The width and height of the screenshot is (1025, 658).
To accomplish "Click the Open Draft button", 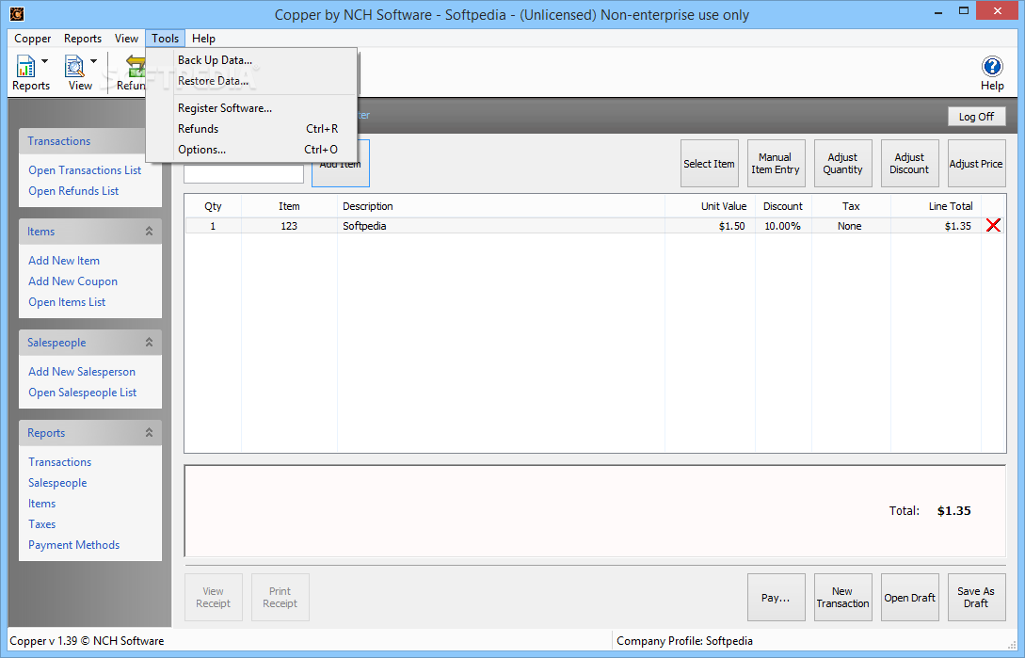I will [909, 597].
